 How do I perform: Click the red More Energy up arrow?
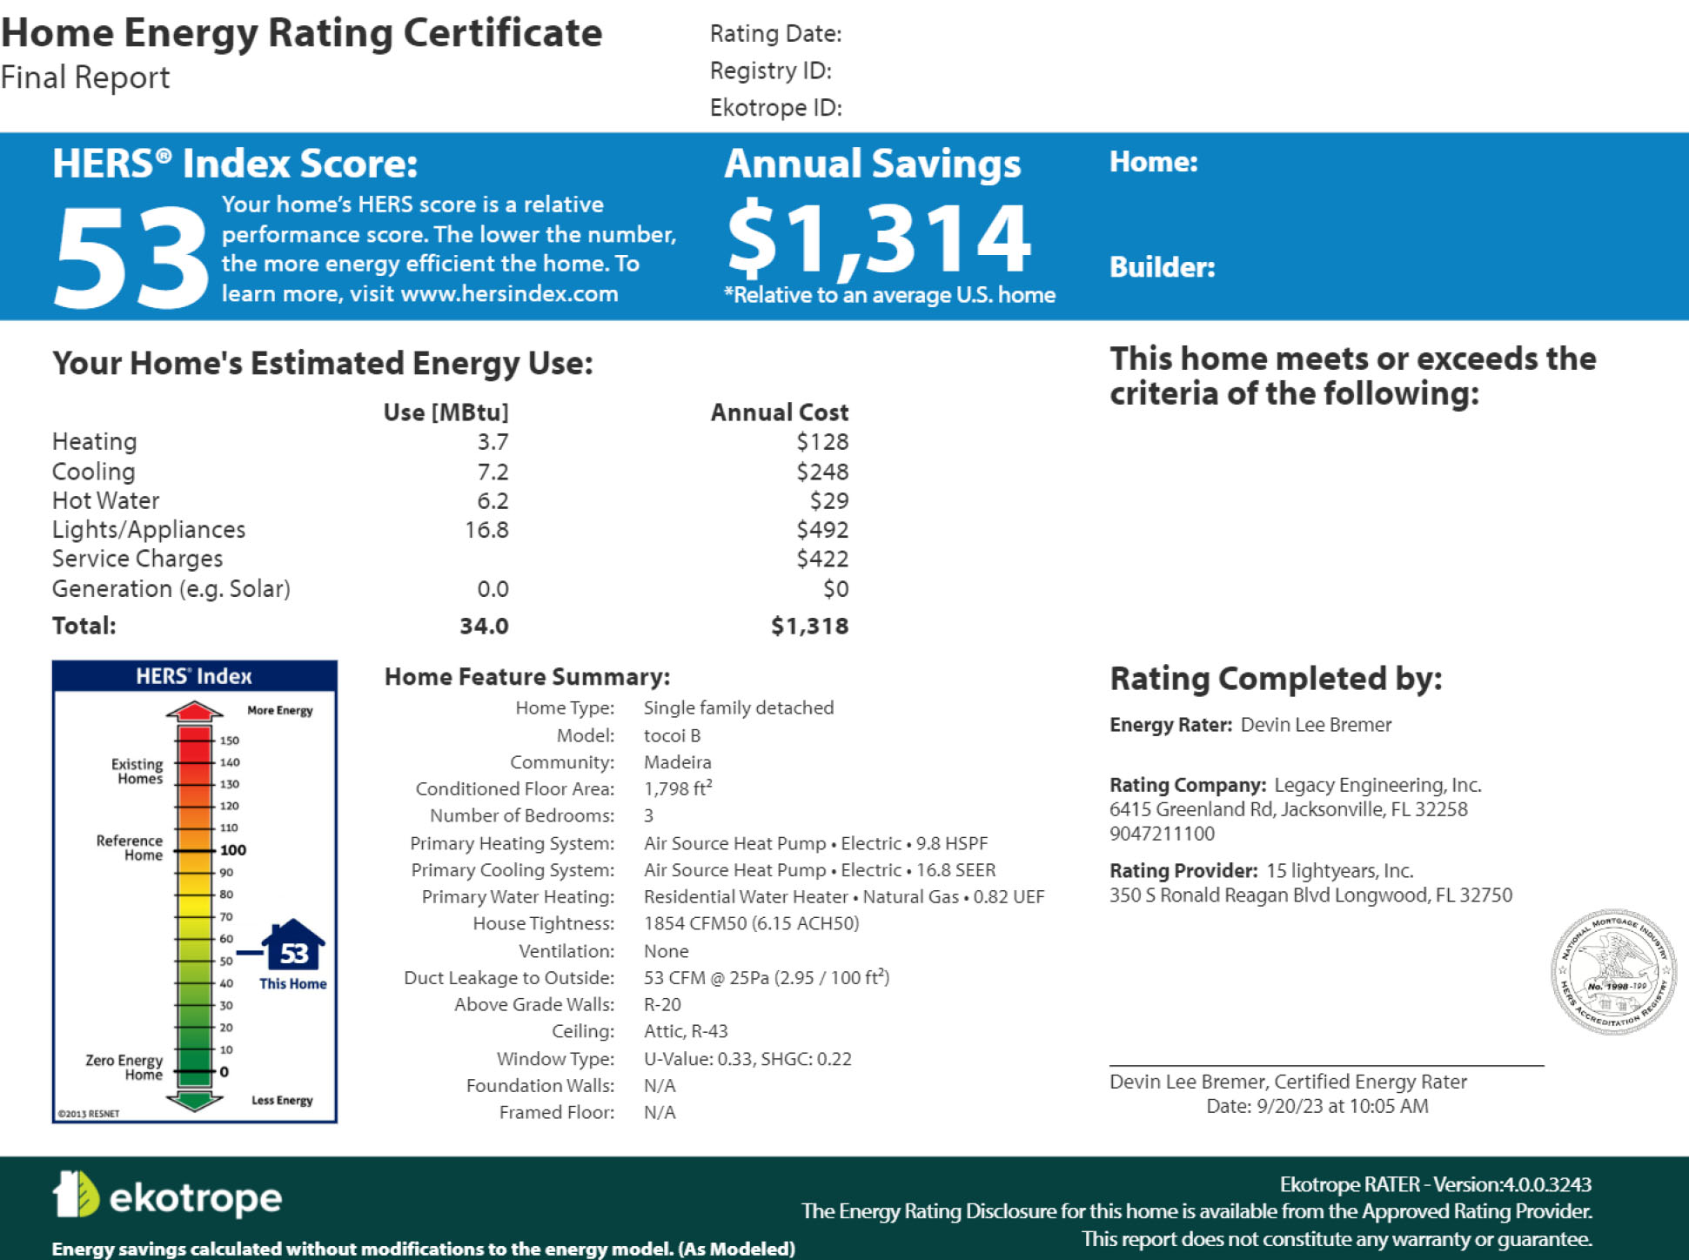tap(195, 712)
